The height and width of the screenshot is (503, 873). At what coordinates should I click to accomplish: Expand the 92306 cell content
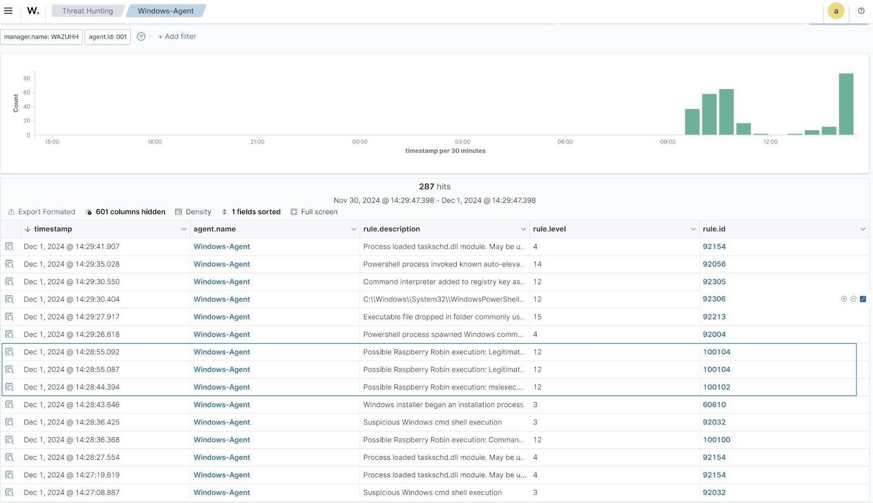tap(863, 299)
